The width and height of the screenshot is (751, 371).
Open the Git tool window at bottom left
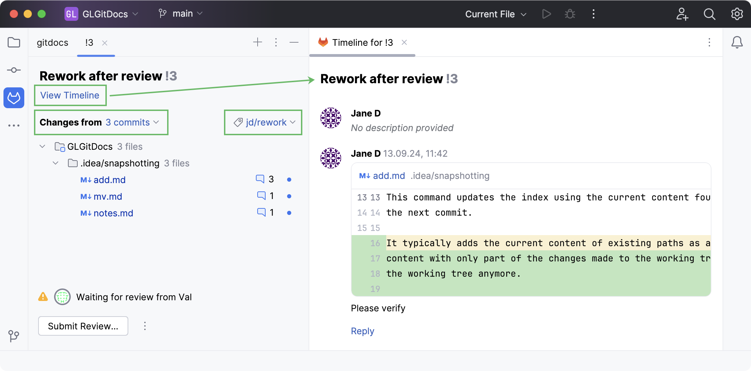click(14, 335)
